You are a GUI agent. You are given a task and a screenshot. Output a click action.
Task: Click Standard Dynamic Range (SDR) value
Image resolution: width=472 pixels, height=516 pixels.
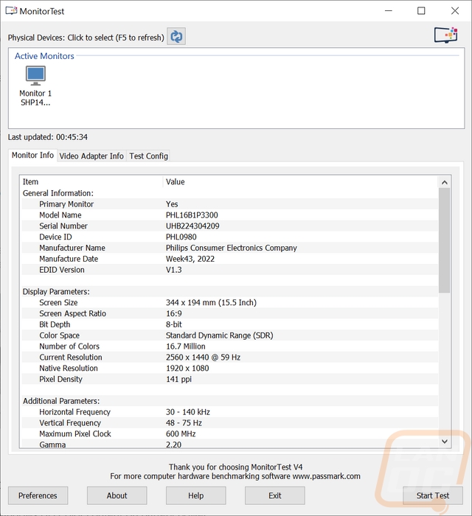pos(220,335)
